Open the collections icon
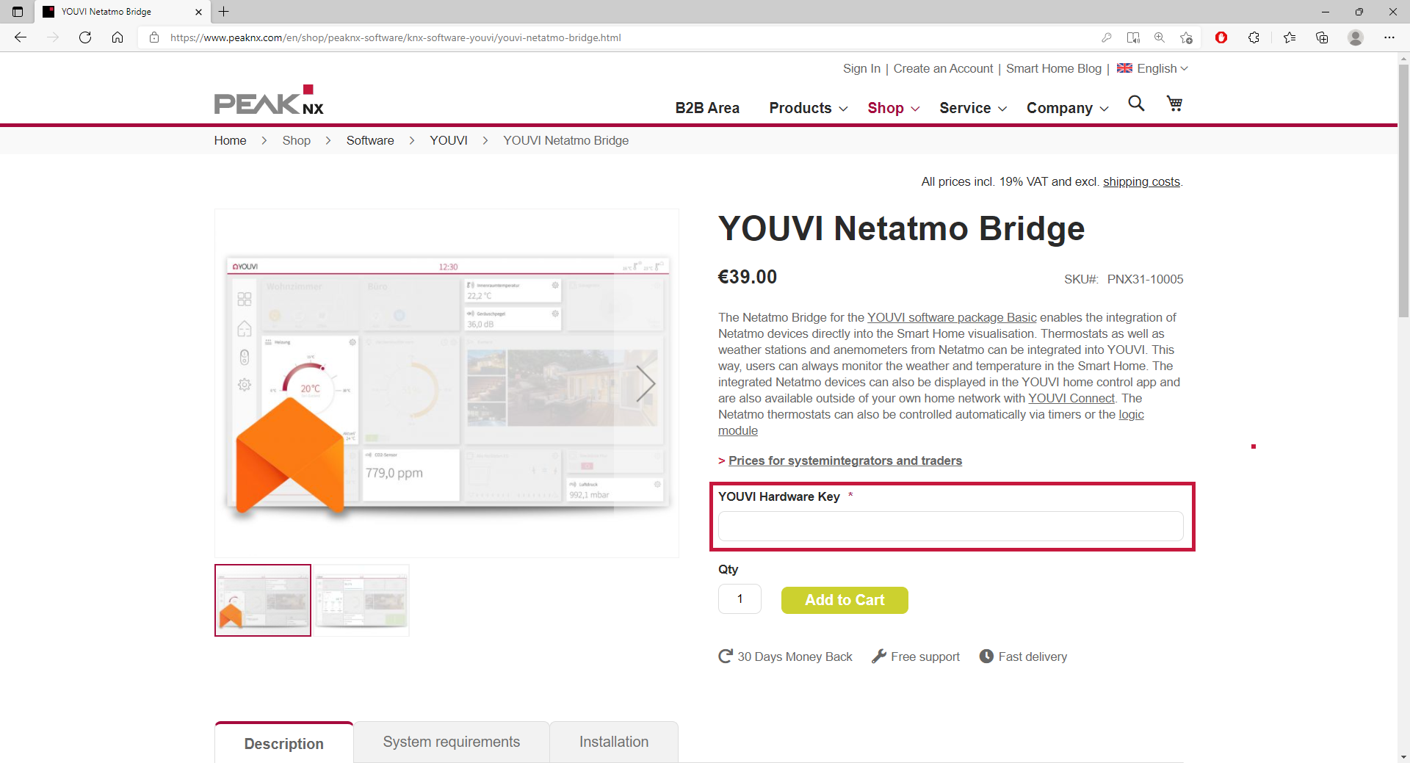The width and height of the screenshot is (1410, 763). (1322, 37)
